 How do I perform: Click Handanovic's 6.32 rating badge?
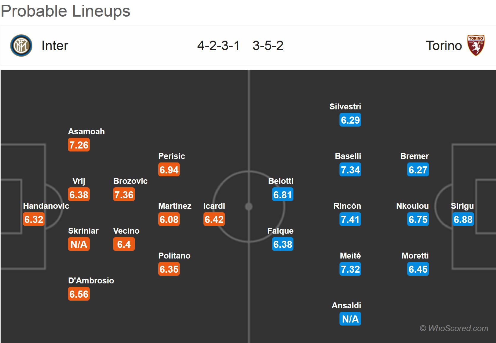click(x=34, y=219)
